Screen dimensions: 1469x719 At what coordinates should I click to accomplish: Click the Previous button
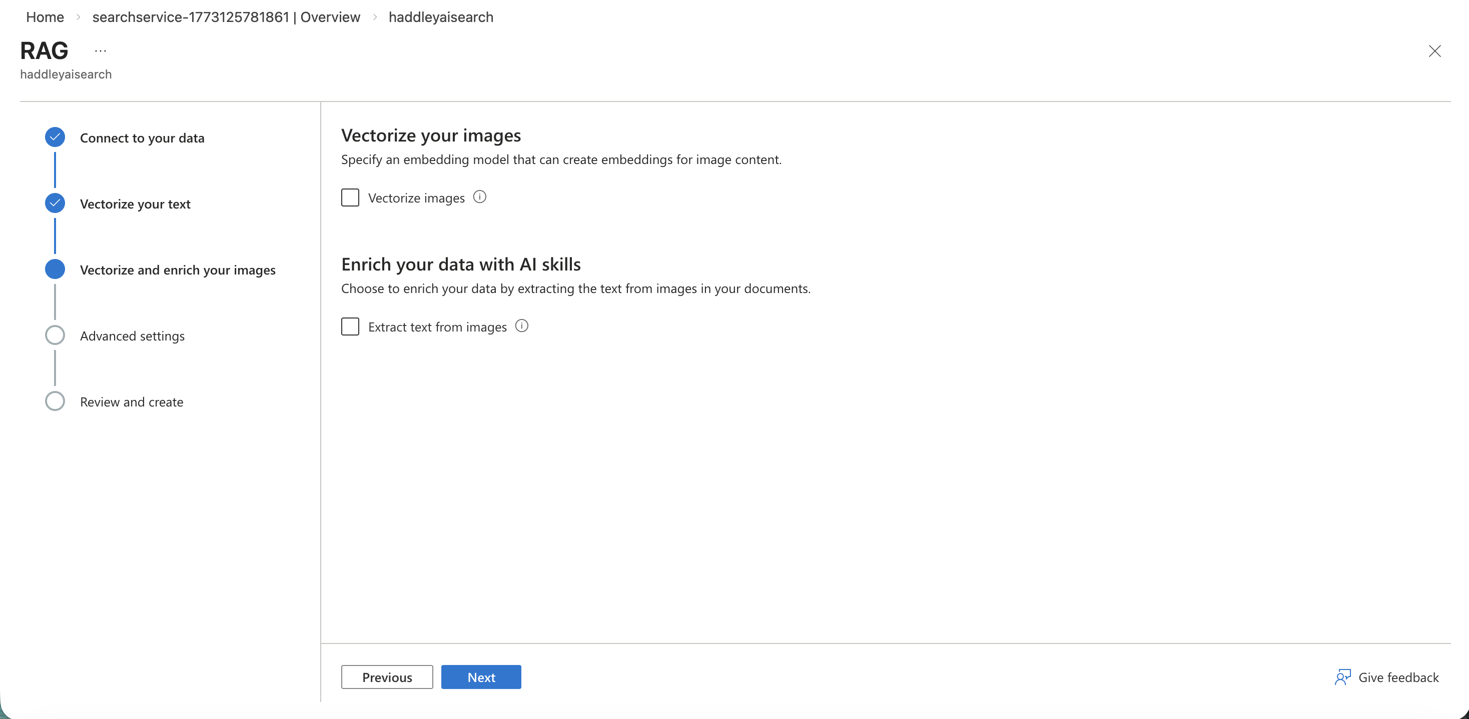coord(387,677)
